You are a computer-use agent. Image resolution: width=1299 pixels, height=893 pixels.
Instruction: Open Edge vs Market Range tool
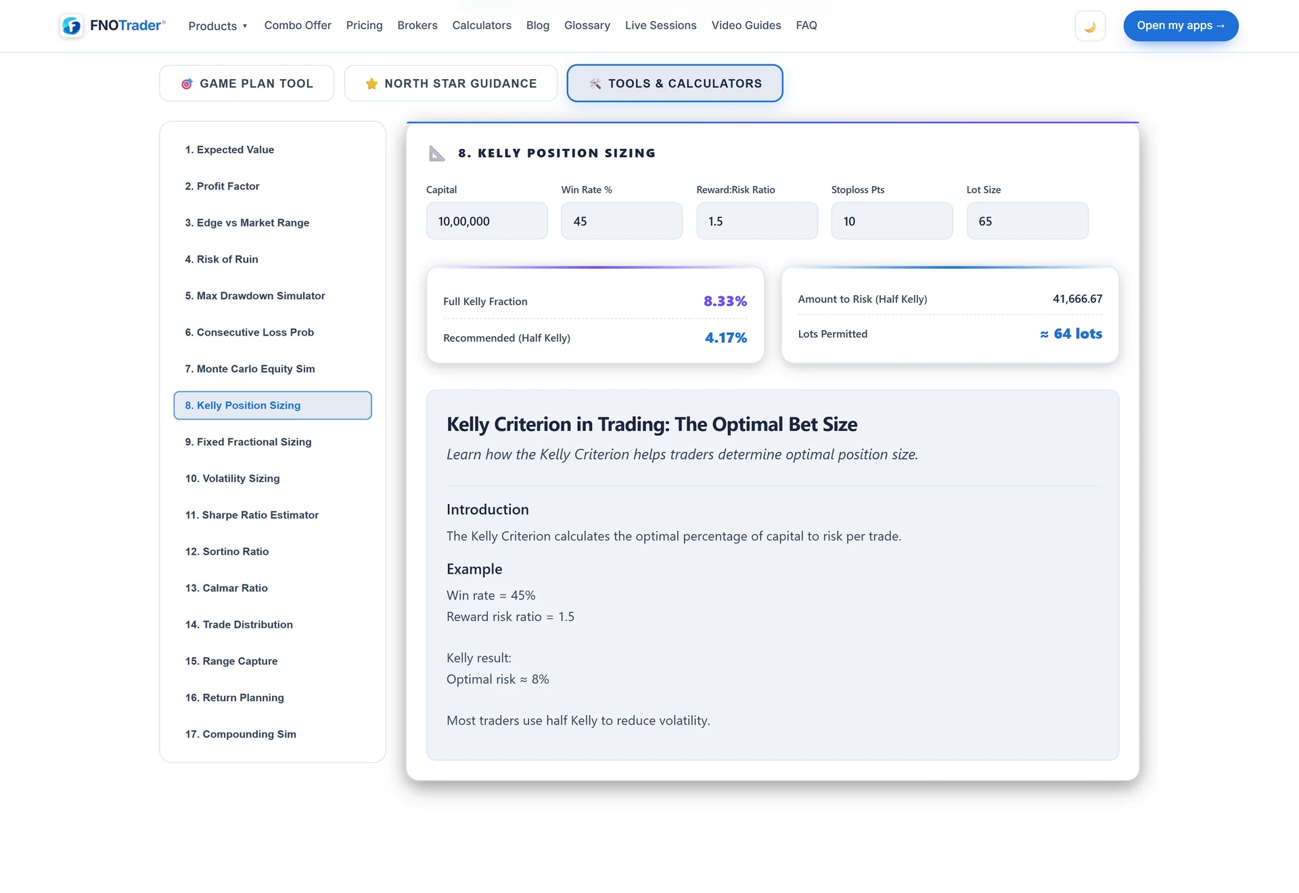coord(273,223)
